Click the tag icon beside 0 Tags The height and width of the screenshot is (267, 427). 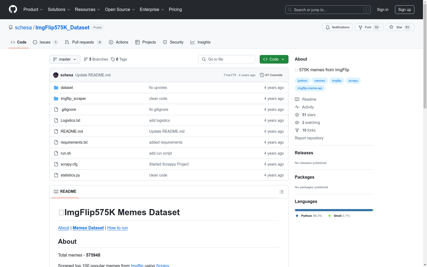coord(113,59)
